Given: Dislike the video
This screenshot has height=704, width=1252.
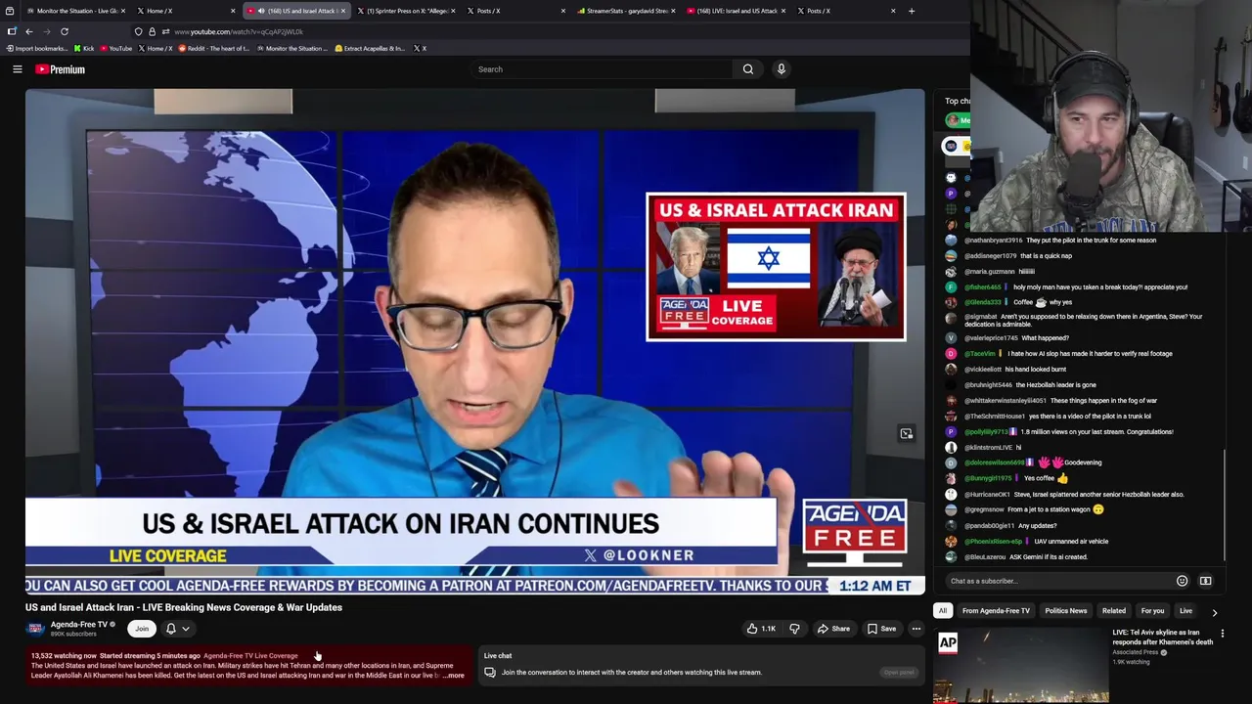Looking at the screenshot, I should coord(794,629).
